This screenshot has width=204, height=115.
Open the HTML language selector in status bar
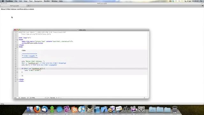coord(38,98)
